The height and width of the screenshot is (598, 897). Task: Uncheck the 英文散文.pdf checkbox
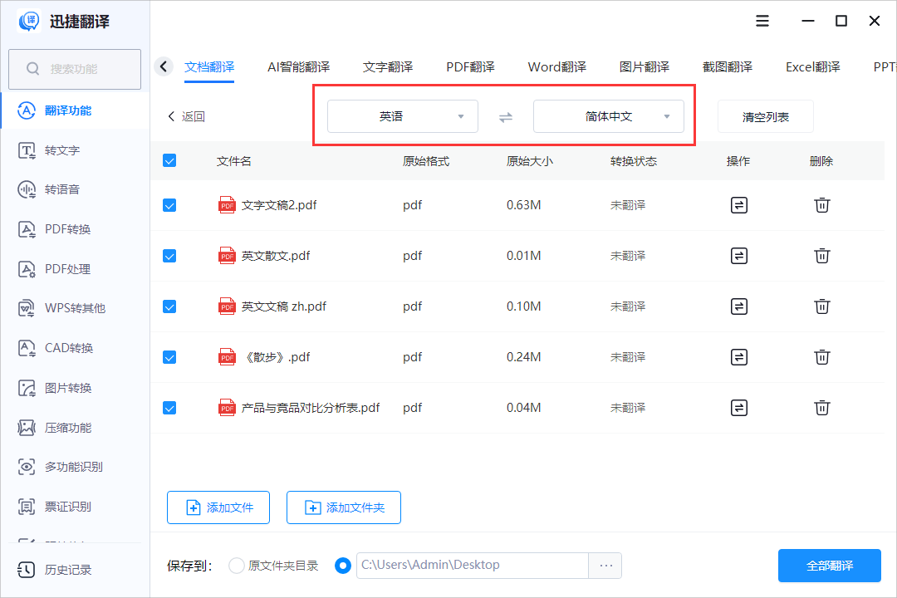[x=169, y=256]
